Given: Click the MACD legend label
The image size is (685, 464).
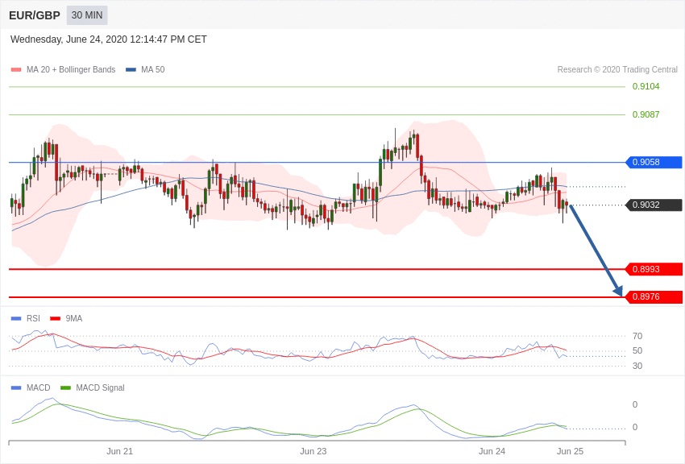Looking at the screenshot, I should coord(39,387).
